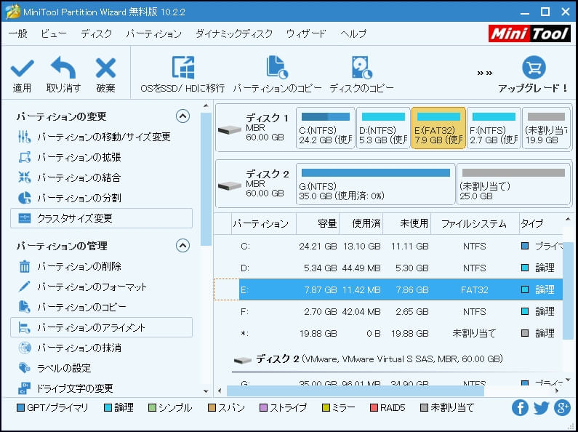Collapse the パーティションの管理 section
This screenshot has width=578, height=432.
coord(182,246)
